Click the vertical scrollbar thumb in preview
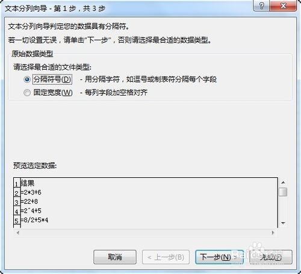This screenshot has height=274, width=301. point(284,192)
